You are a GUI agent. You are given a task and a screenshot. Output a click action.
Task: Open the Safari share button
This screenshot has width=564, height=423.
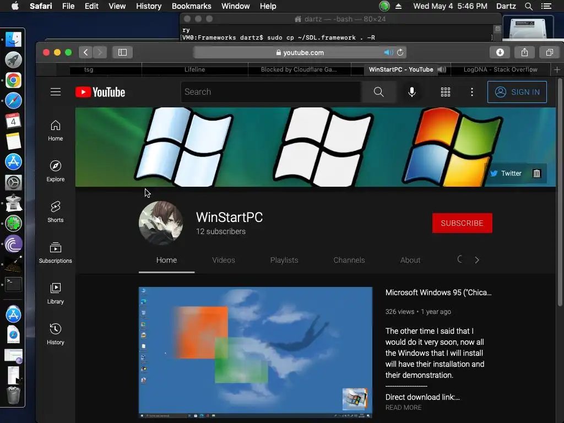(524, 52)
